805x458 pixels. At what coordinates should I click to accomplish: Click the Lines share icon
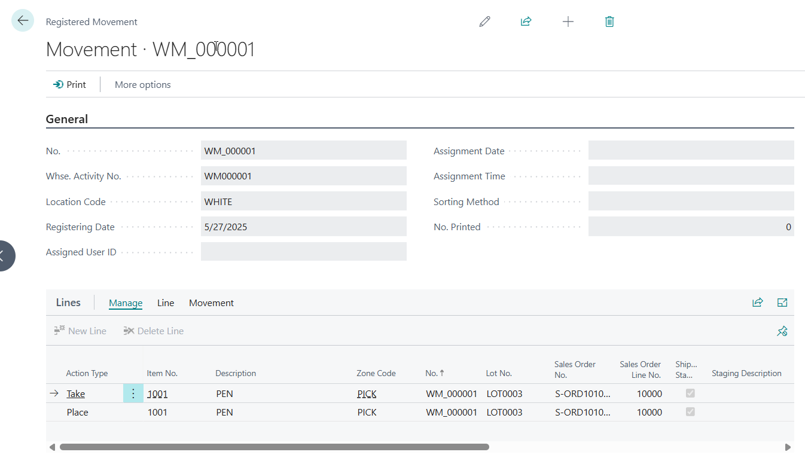(x=757, y=303)
